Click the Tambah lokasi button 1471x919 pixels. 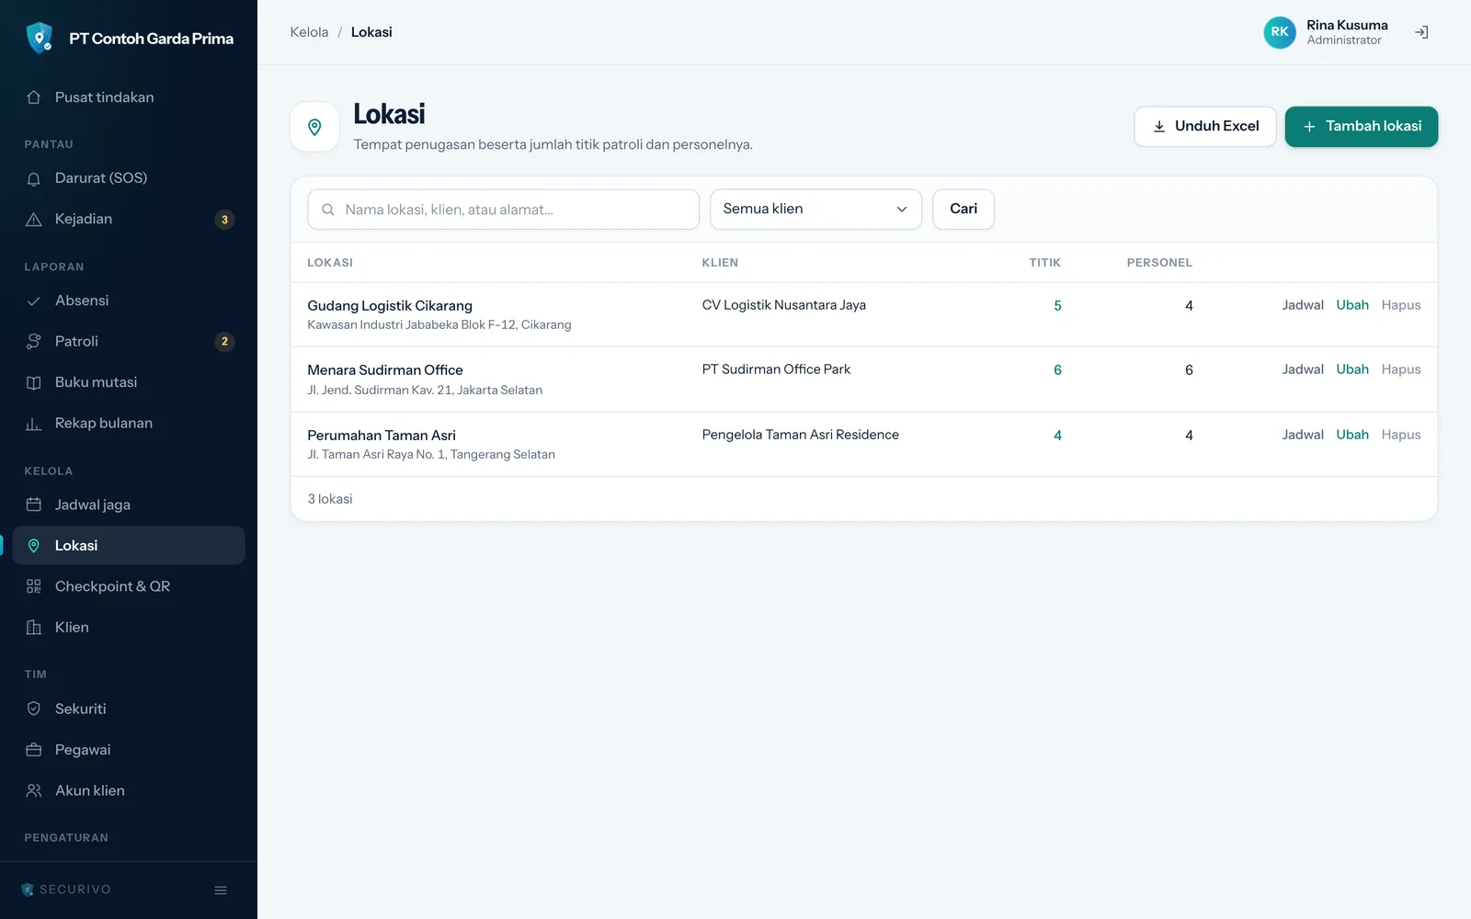(1362, 127)
